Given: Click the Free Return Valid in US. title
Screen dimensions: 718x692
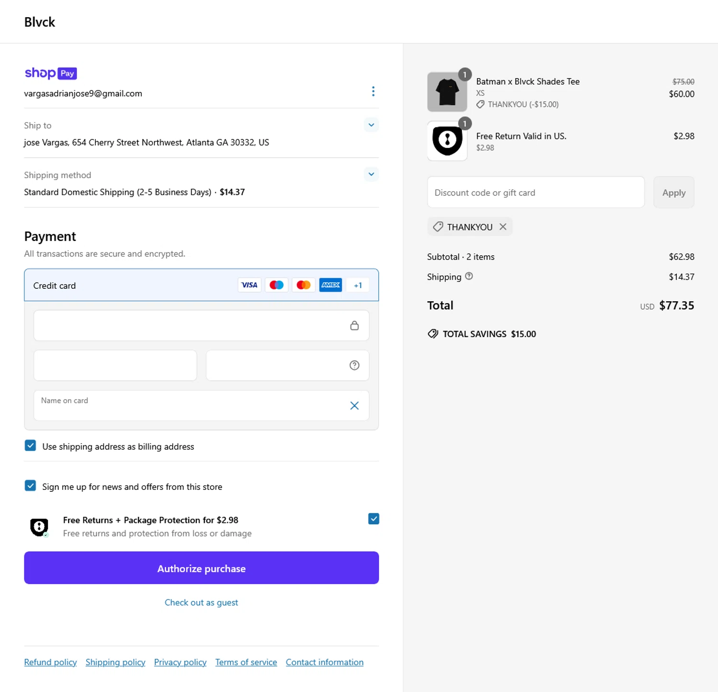Looking at the screenshot, I should tap(521, 136).
